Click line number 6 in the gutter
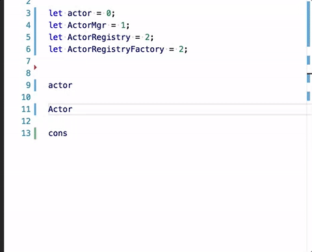Viewport: 312px width, 252px height. (x=29, y=49)
